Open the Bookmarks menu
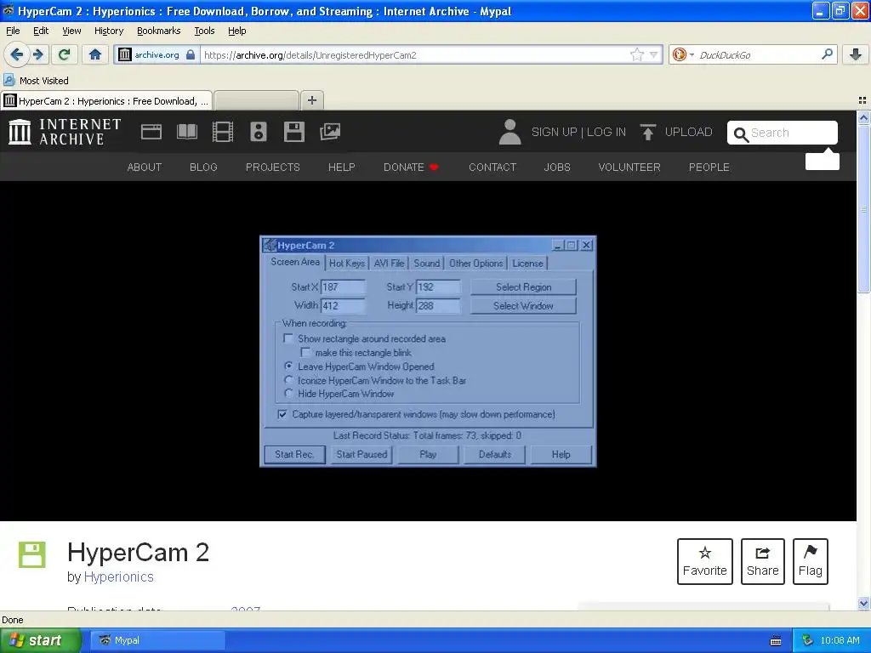The width and height of the screenshot is (871, 653). click(x=159, y=31)
